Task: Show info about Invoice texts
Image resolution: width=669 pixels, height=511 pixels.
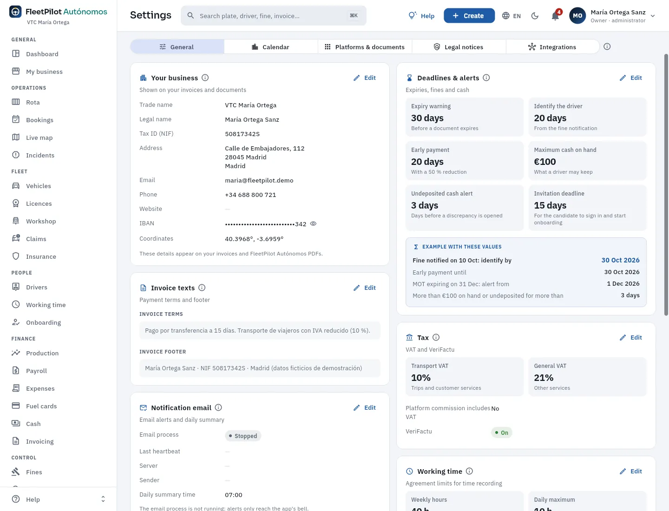Action: tap(202, 288)
